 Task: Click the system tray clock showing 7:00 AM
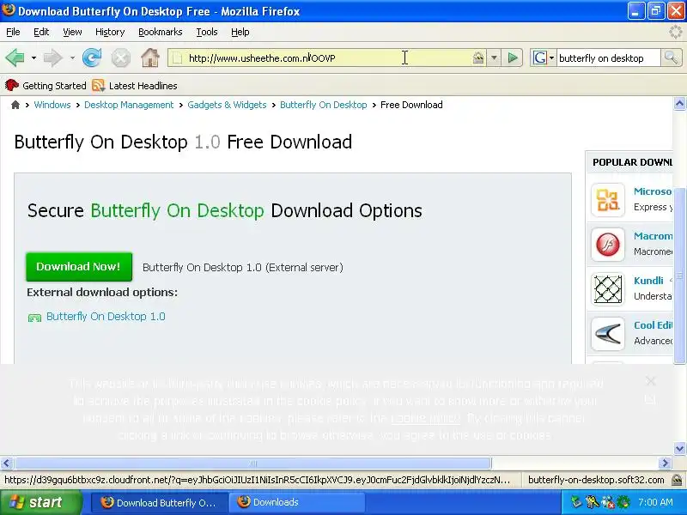pos(655,502)
